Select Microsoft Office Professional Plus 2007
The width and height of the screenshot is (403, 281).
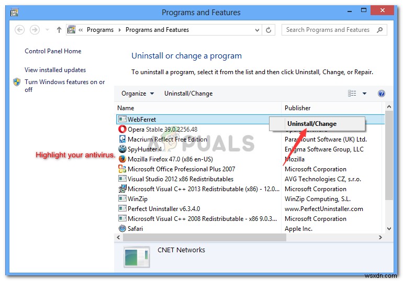pyautogui.click(x=182, y=169)
